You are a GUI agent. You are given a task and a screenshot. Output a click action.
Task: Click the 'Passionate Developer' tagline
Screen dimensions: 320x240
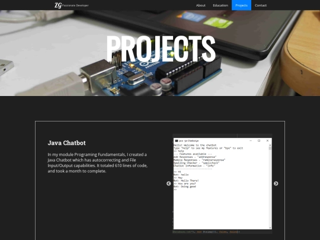(75, 5)
